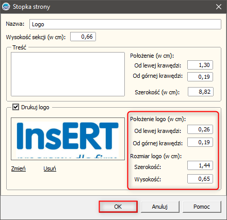Cancel changes with Anuluj button
Screen dimensions: 227x220
point(160,207)
